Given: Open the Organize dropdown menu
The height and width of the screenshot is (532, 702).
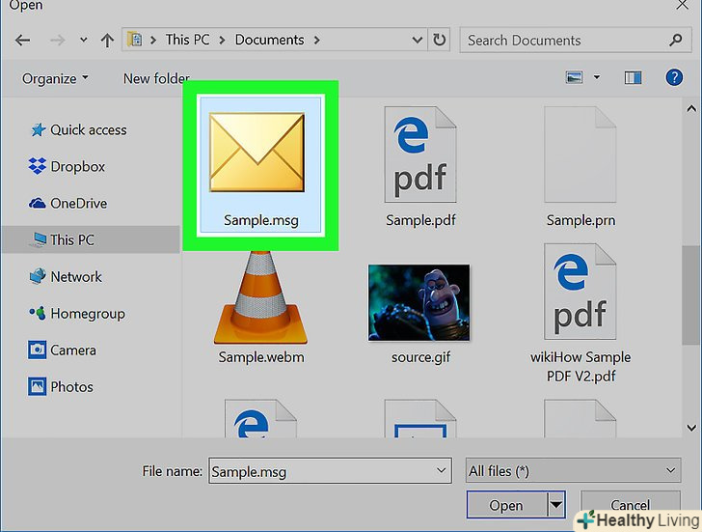Looking at the screenshot, I should click(x=56, y=78).
